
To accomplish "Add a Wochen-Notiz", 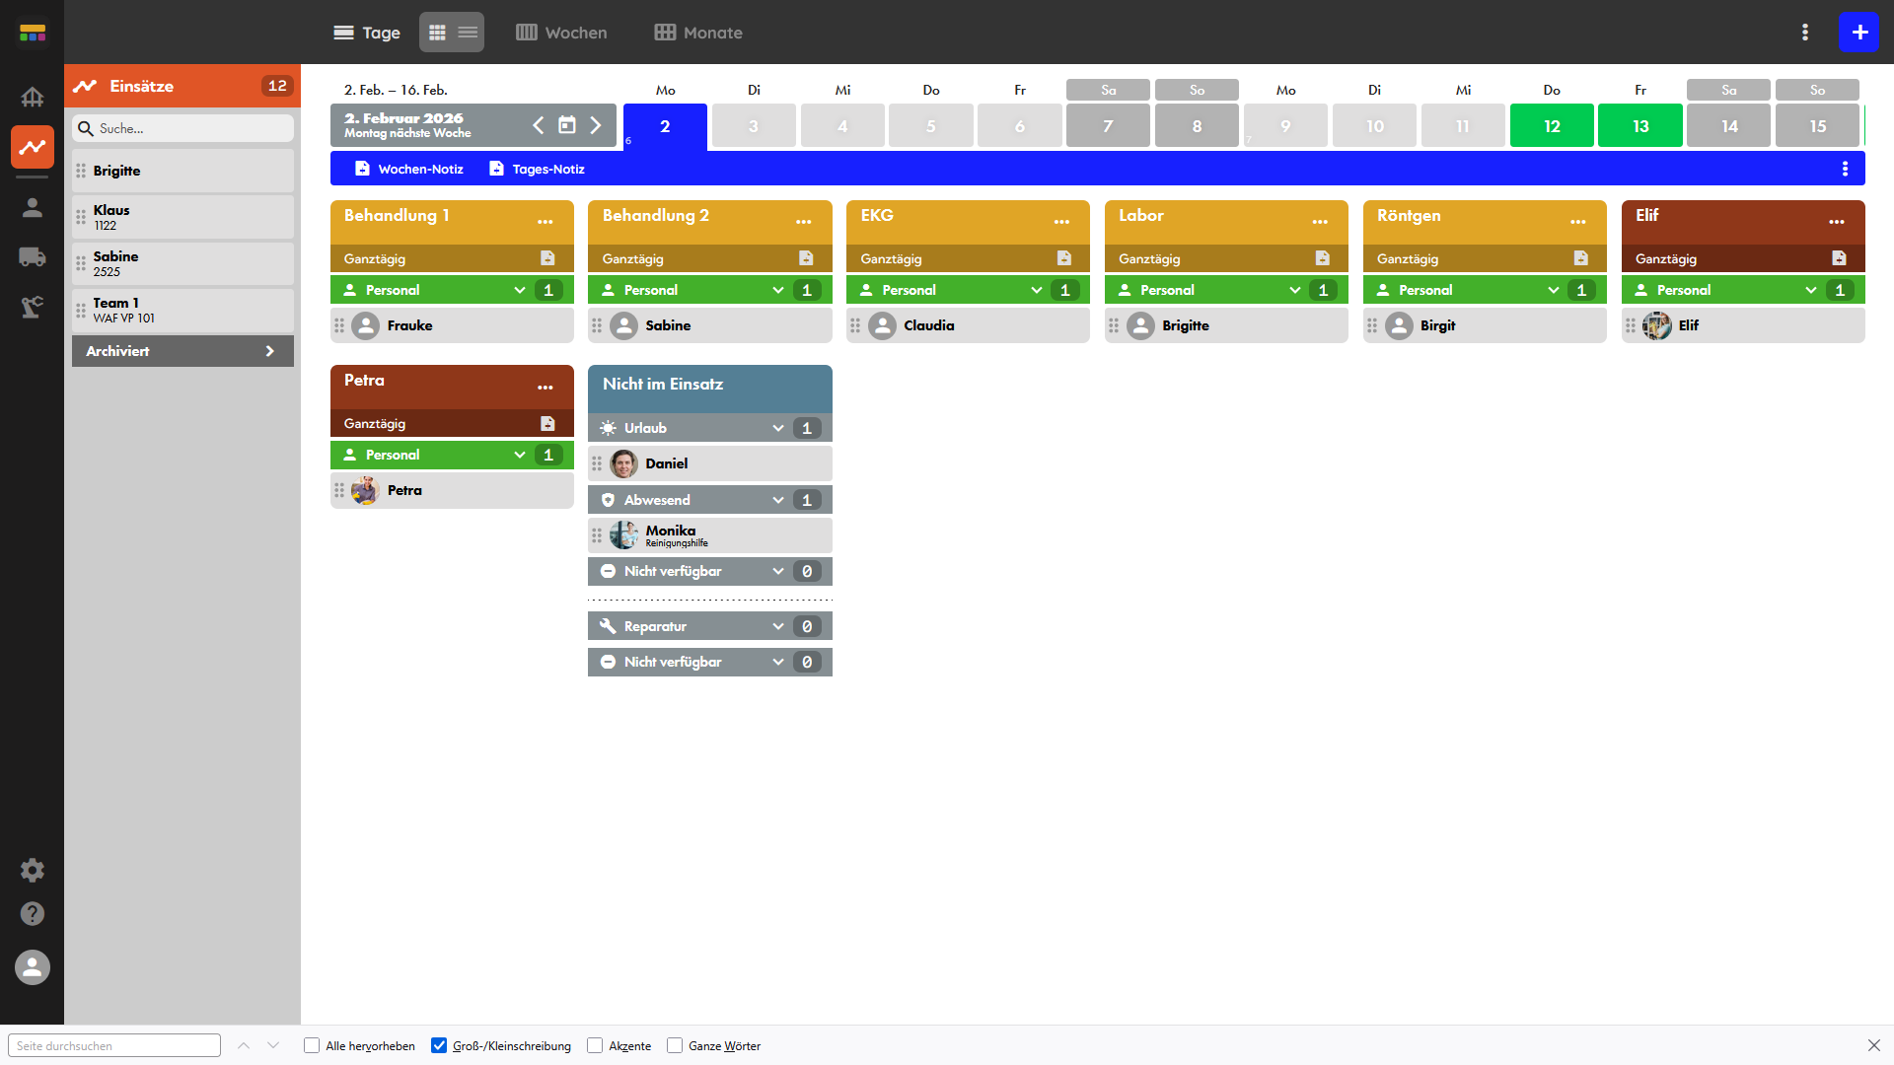I will pos(409,169).
